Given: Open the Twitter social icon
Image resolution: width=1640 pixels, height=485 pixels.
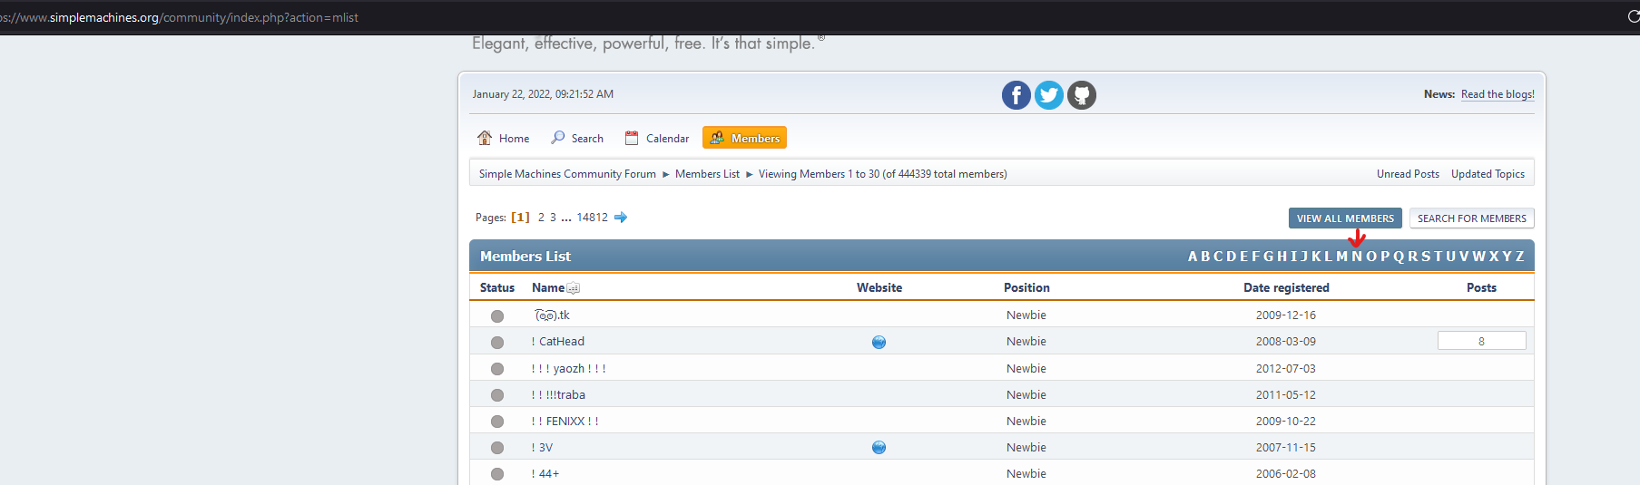Looking at the screenshot, I should 1049,95.
